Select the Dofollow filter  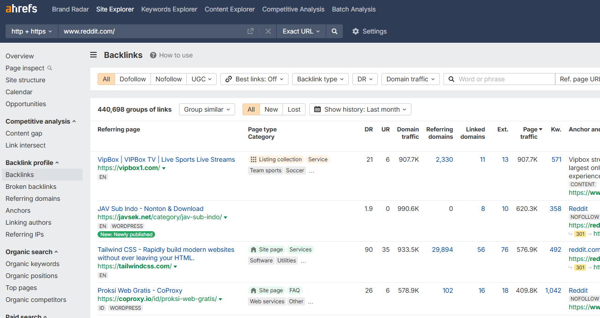point(133,79)
